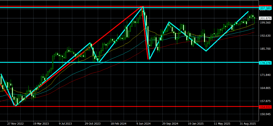Click the 199.560 price axis label
The width and height of the screenshot is (273, 126).
(x=265, y=23)
